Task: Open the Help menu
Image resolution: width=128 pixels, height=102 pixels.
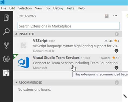Action: point(81,8)
